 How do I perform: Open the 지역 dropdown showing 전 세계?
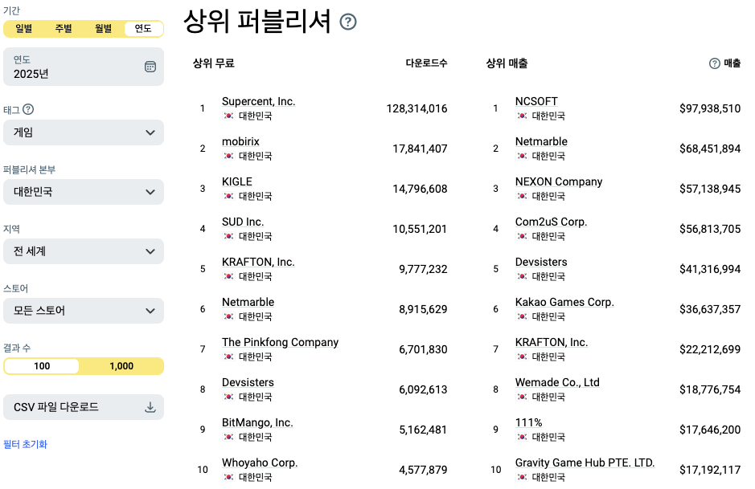84,251
